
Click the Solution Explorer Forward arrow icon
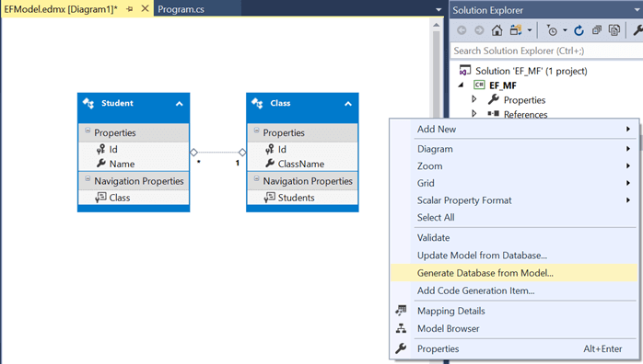(479, 30)
